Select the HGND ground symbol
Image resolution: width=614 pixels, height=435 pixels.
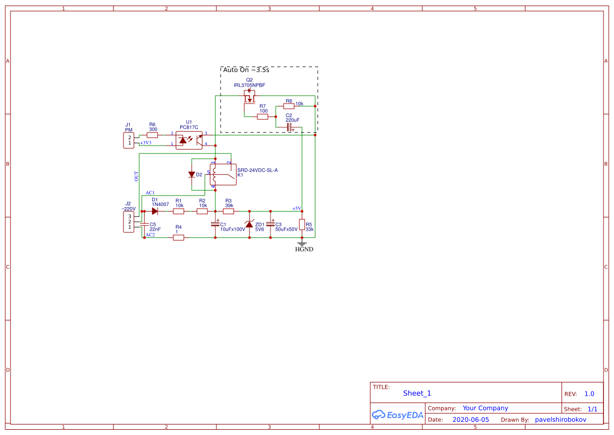coord(303,245)
